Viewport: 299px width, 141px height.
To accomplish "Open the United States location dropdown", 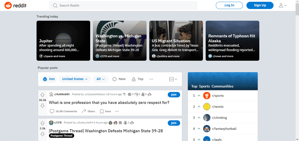I will click(75, 79).
